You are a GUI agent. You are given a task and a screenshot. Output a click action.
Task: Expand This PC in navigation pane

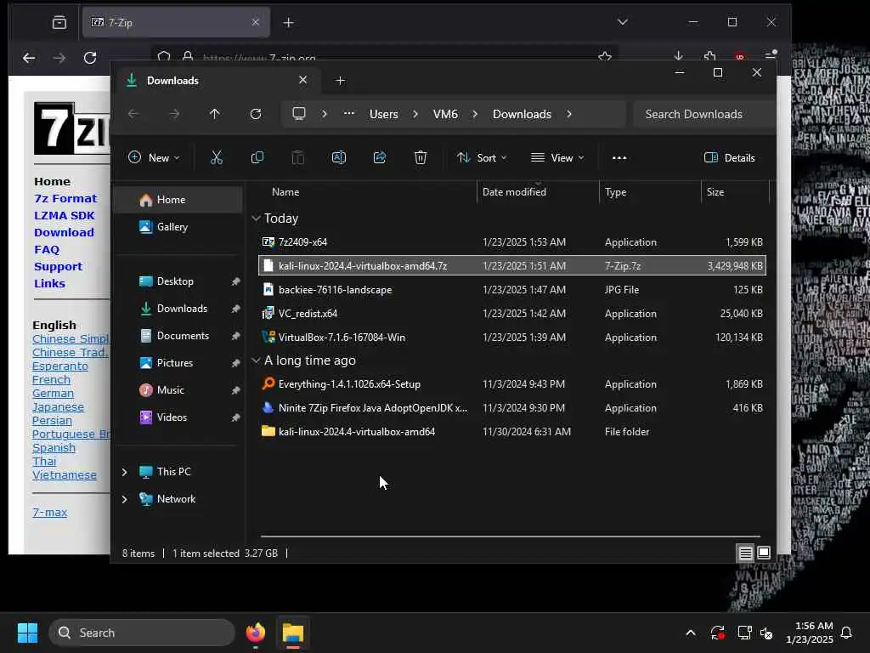(124, 472)
